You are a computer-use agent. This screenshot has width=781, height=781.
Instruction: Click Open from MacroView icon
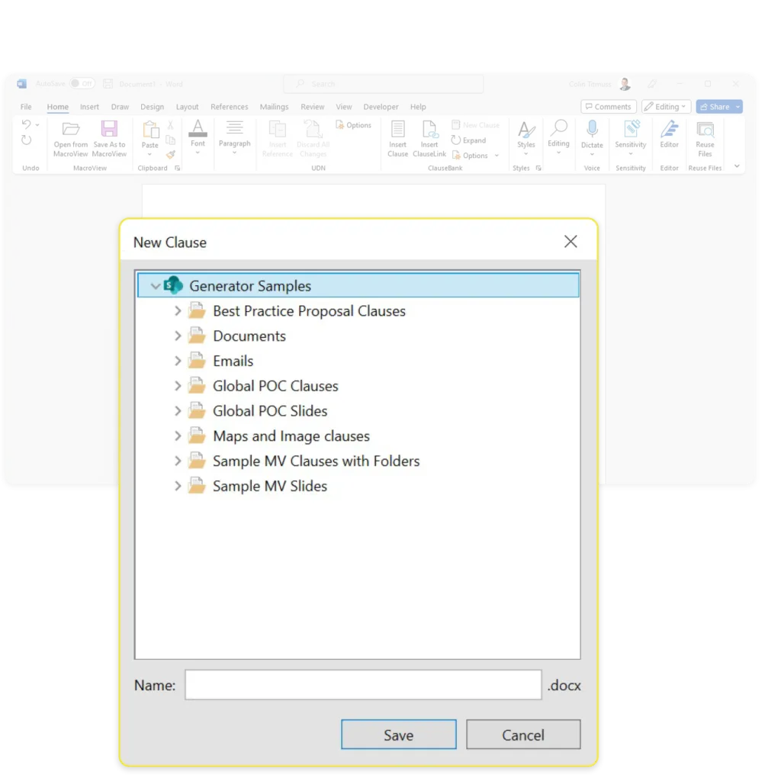(x=70, y=129)
